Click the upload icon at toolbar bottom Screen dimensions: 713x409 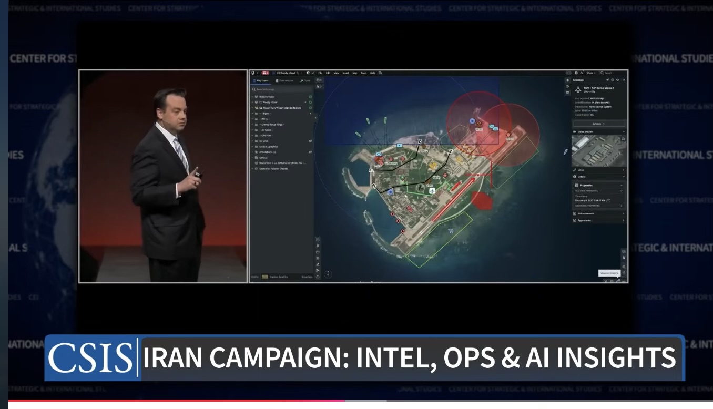click(x=318, y=277)
